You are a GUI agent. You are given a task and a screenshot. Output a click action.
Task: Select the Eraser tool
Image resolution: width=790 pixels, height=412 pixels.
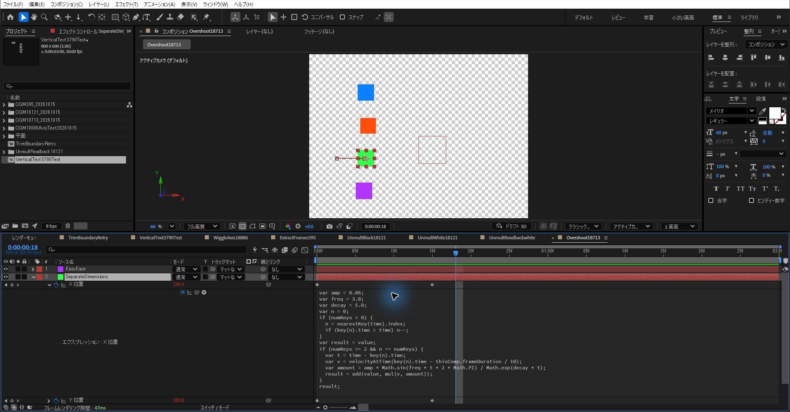point(180,17)
